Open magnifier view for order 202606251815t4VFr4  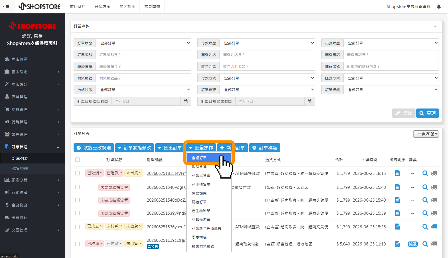425,173
